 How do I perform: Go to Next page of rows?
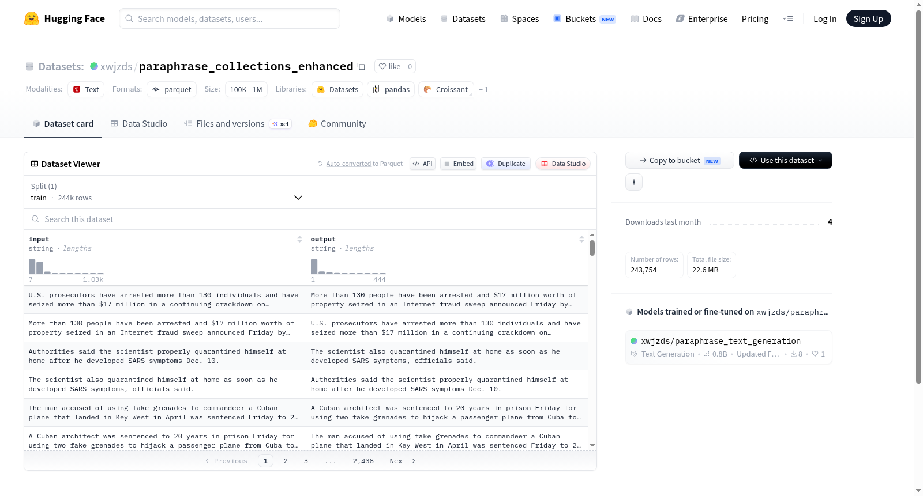coord(403,461)
